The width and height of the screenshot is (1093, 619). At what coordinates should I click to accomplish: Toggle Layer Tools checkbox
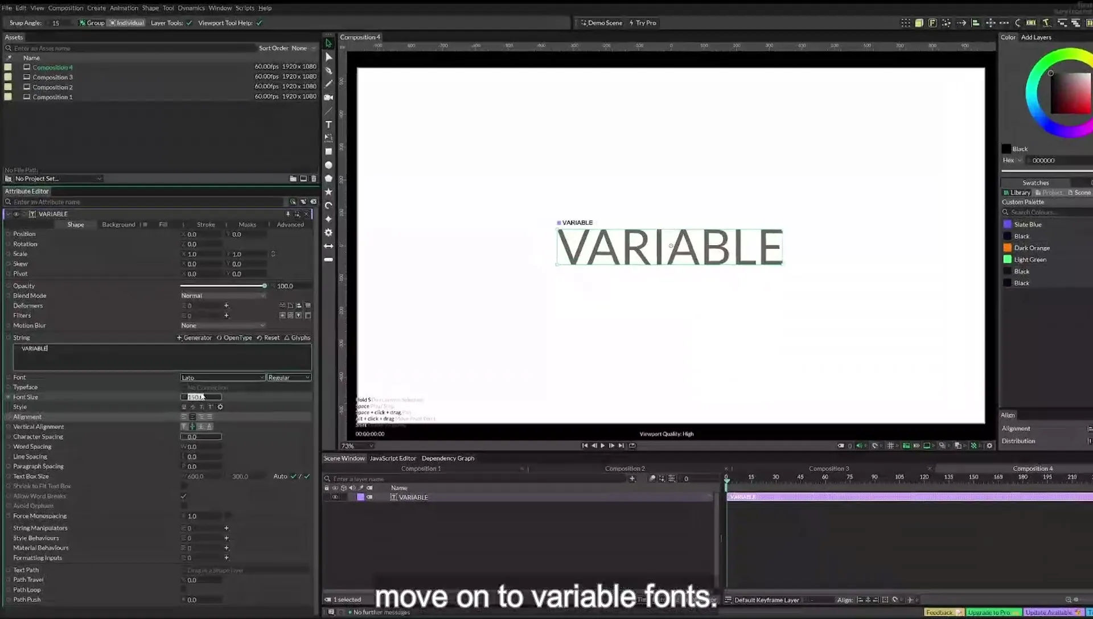click(x=189, y=23)
